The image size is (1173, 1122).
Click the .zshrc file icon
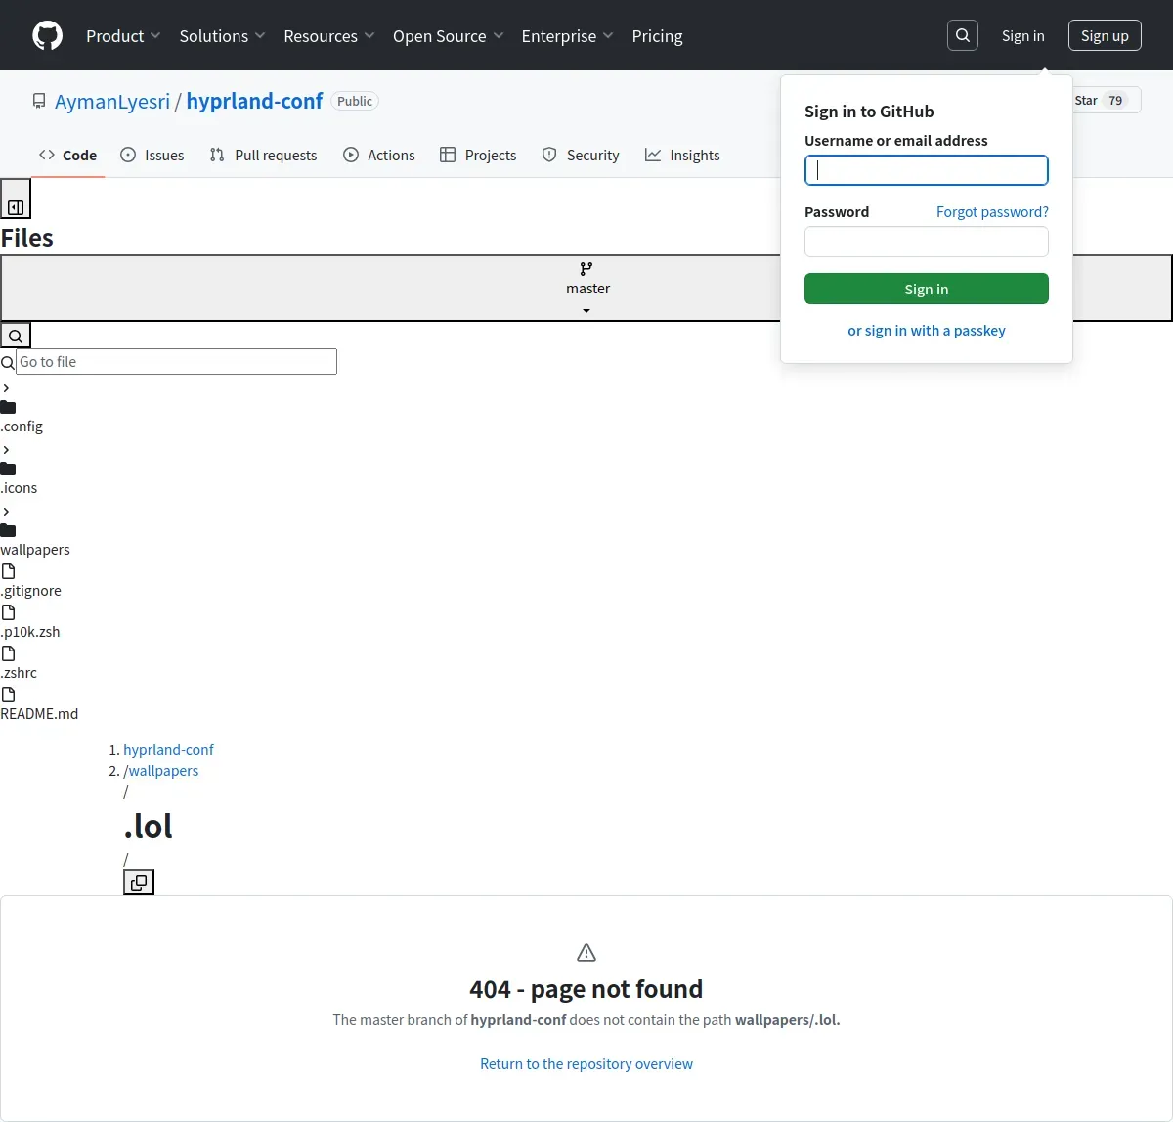pos(8,653)
